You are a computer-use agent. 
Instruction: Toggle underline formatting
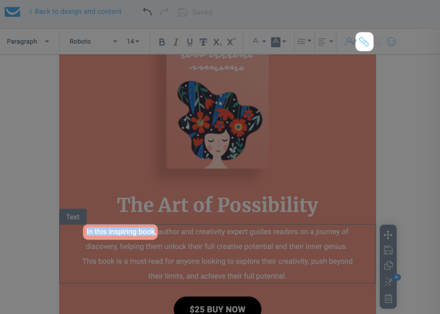coord(189,42)
